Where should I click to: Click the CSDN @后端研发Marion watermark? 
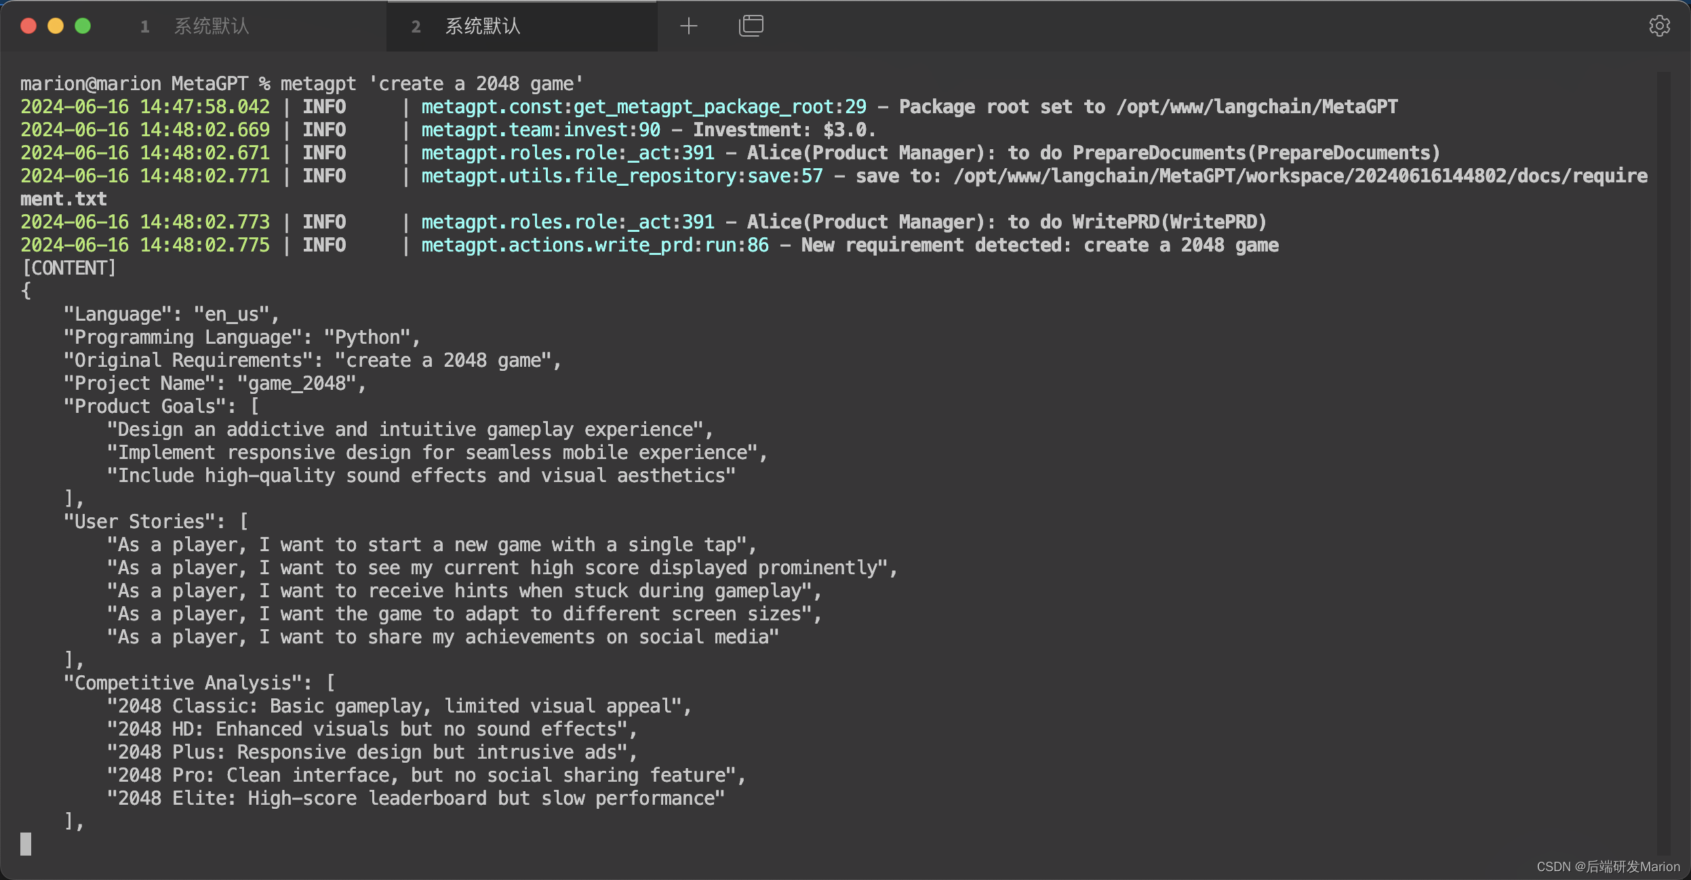pos(1608,866)
